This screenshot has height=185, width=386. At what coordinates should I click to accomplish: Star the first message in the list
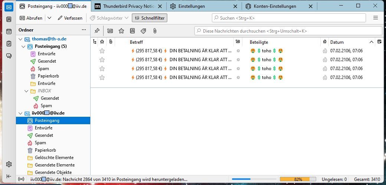102,51
